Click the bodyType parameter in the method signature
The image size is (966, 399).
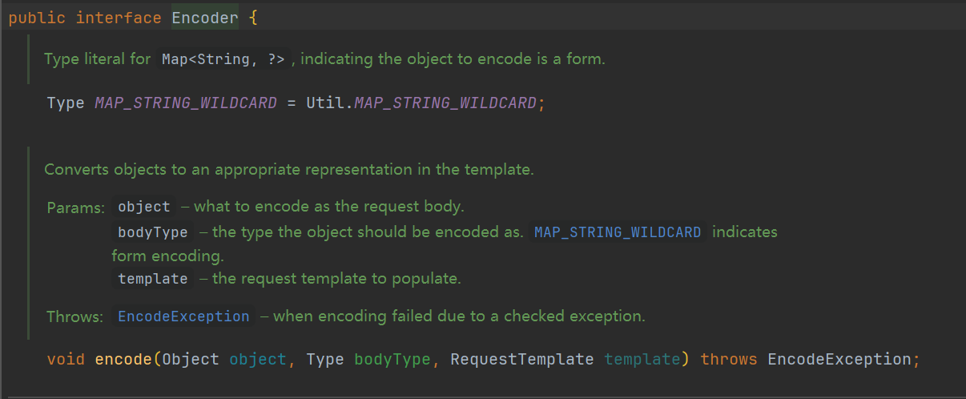coord(392,359)
